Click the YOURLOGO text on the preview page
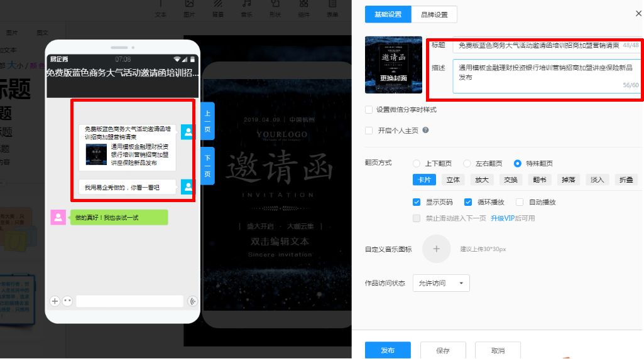The image size is (644, 359). coord(281,134)
